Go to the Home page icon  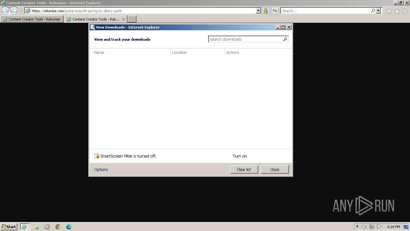click(x=389, y=11)
